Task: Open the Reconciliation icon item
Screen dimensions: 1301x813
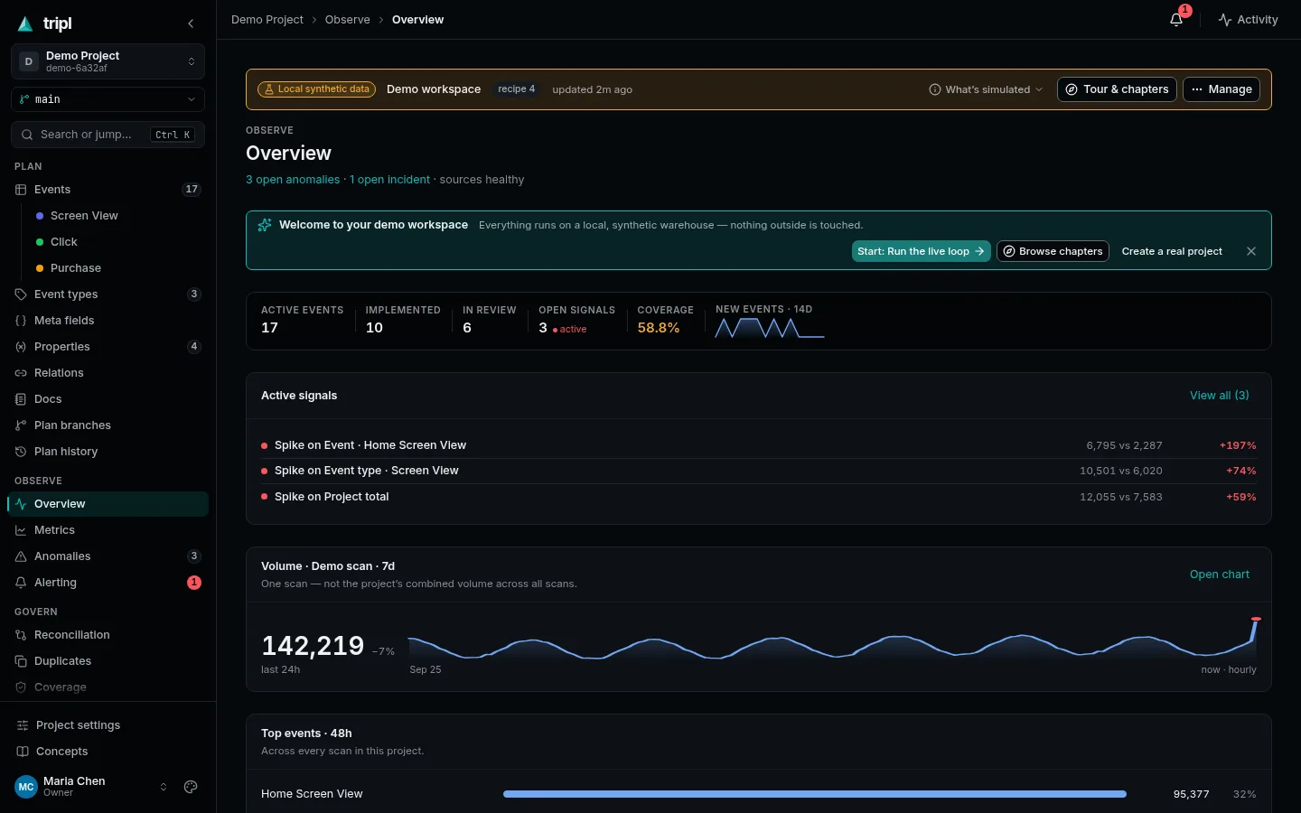Action: click(x=108, y=635)
